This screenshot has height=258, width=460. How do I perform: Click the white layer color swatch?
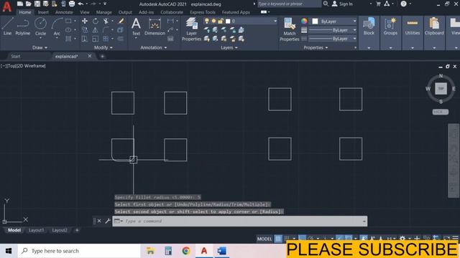coord(228,21)
